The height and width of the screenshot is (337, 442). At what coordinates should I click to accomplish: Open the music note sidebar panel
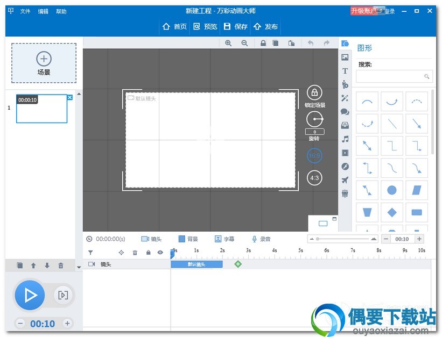pyautogui.click(x=345, y=139)
